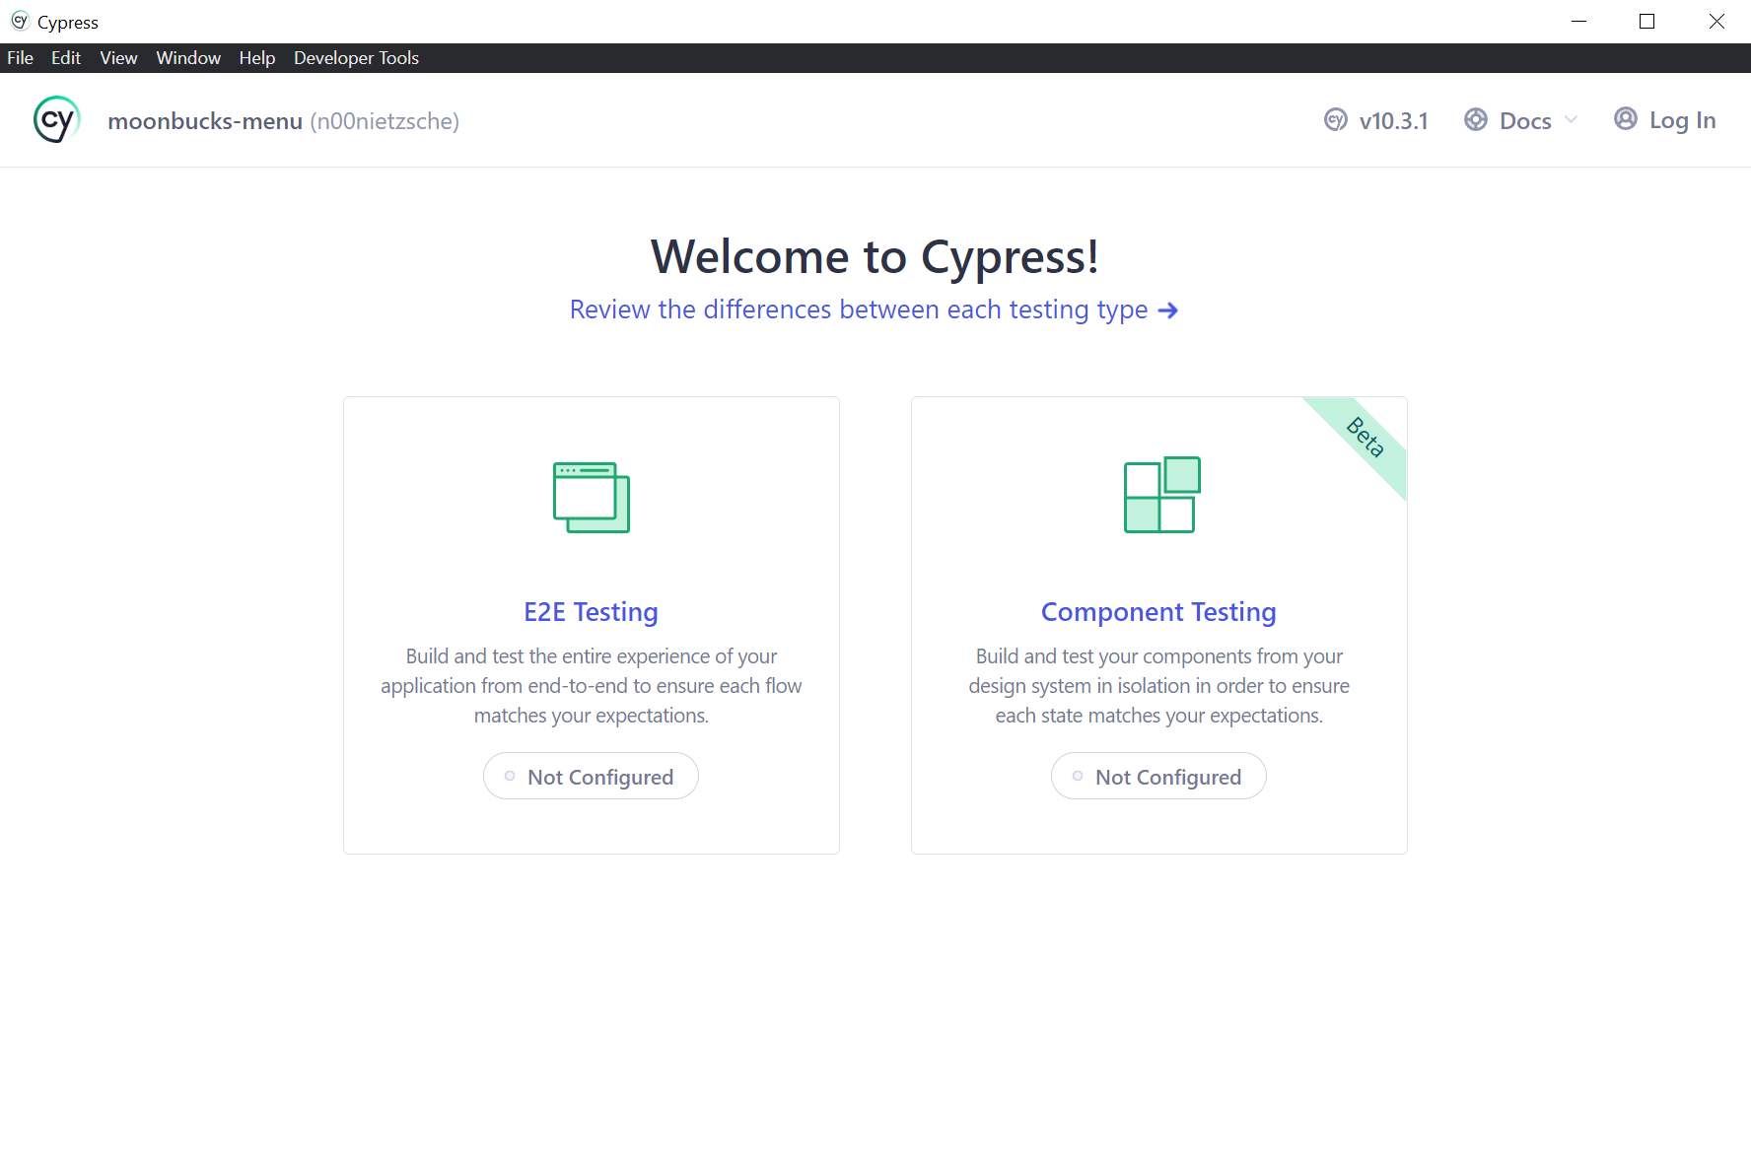1751x1168 pixels.
Task: Open the Docs menu label
Action: [1525, 121]
